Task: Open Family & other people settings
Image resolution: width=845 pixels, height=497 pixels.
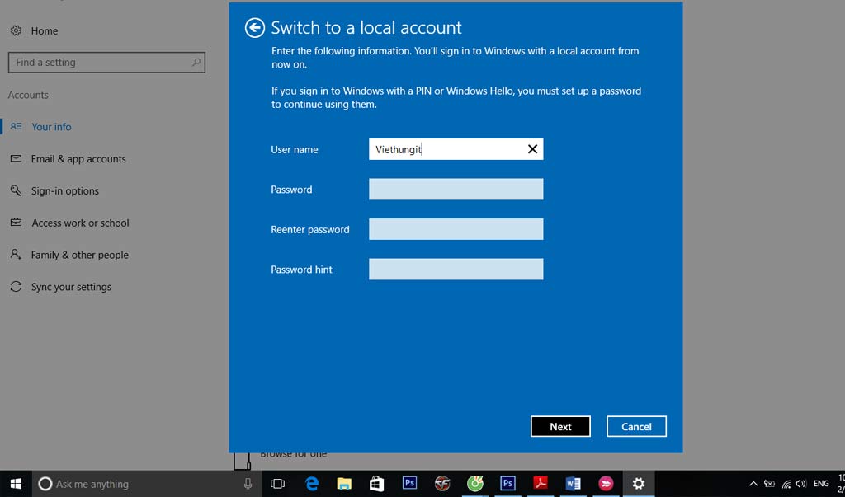Action: click(79, 256)
